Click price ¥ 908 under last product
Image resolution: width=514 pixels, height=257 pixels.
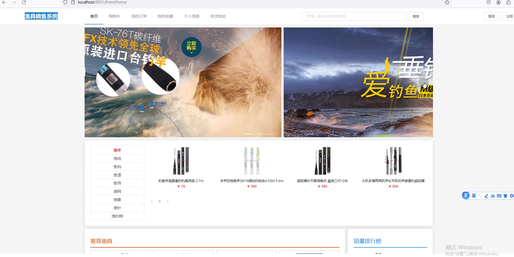(393, 186)
